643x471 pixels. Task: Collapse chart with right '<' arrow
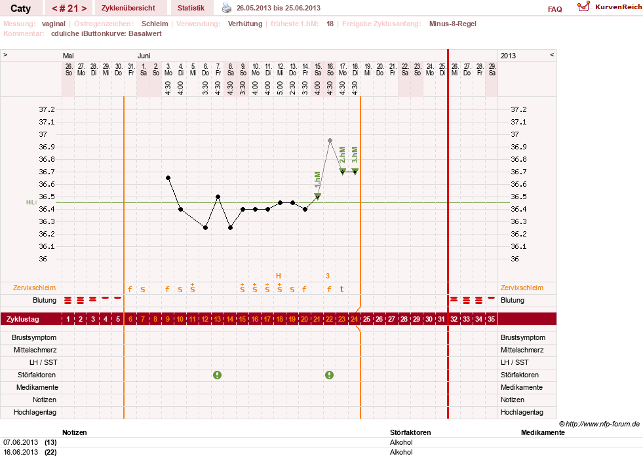(552, 54)
